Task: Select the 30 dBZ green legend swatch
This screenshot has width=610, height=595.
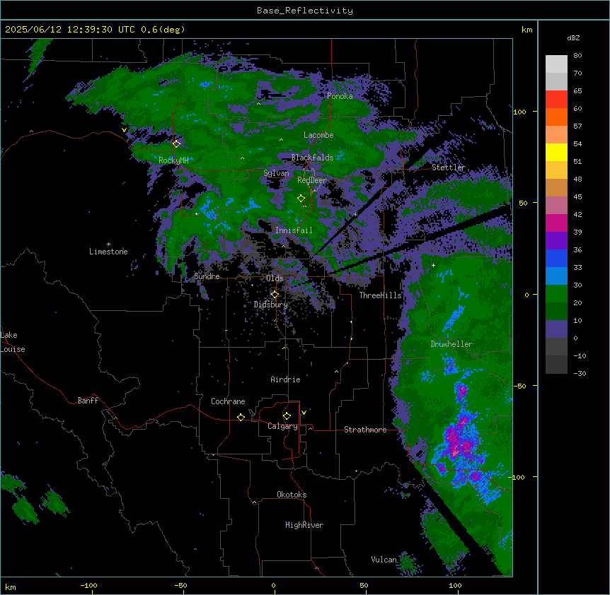Action: click(556, 294)
